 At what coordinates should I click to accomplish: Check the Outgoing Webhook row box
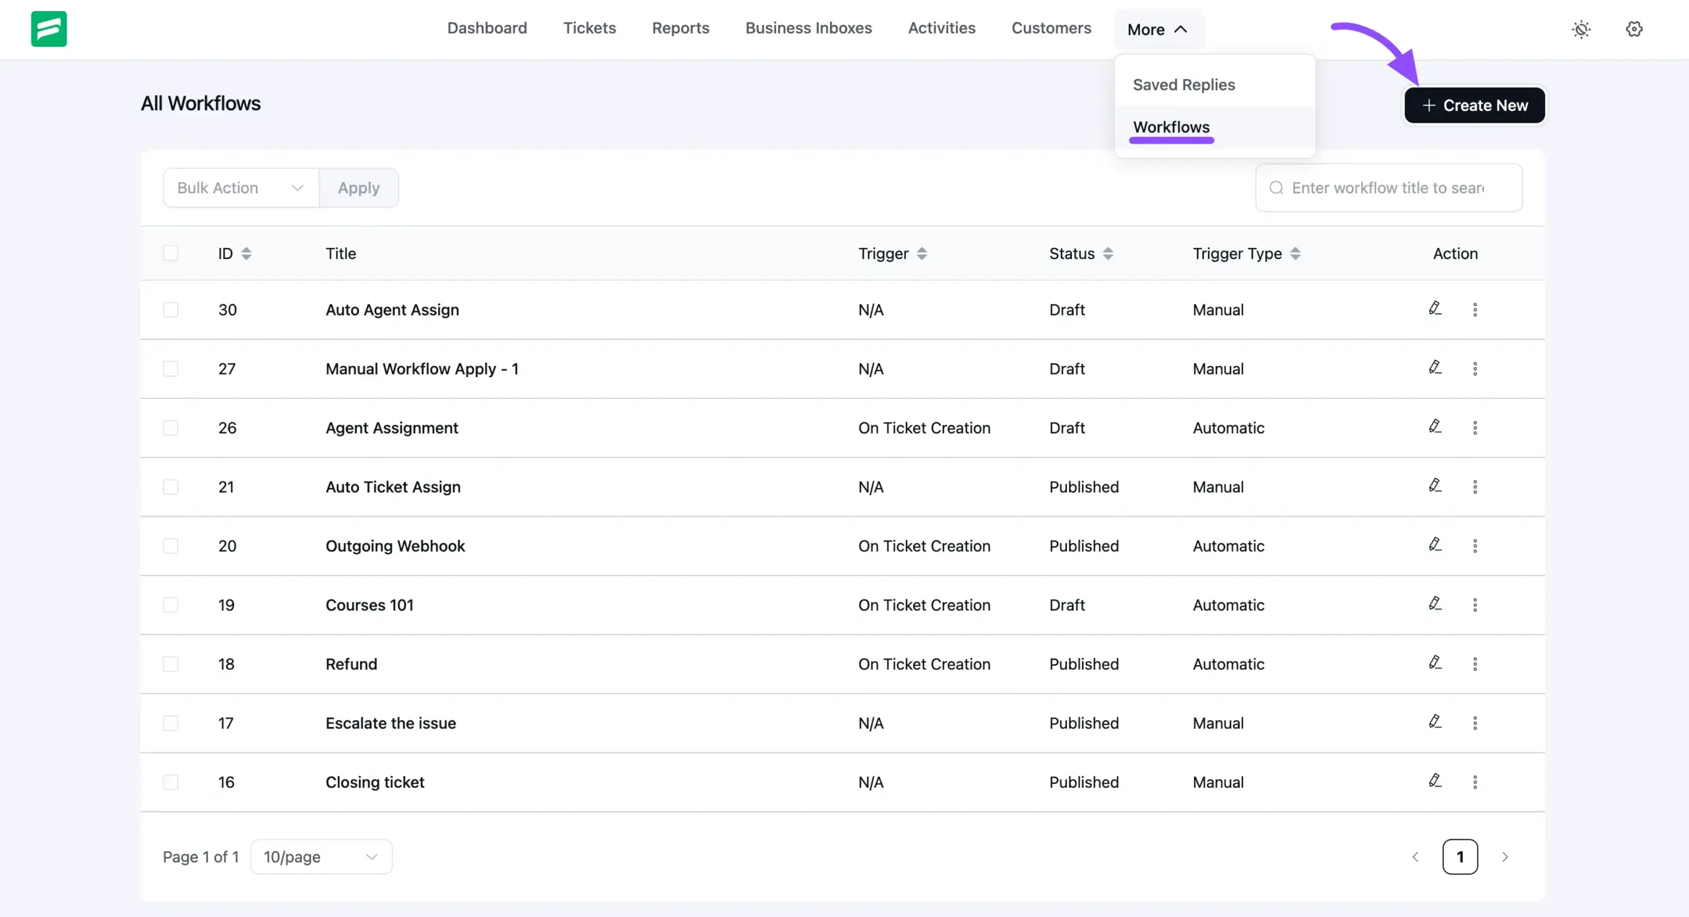[171, 546]
